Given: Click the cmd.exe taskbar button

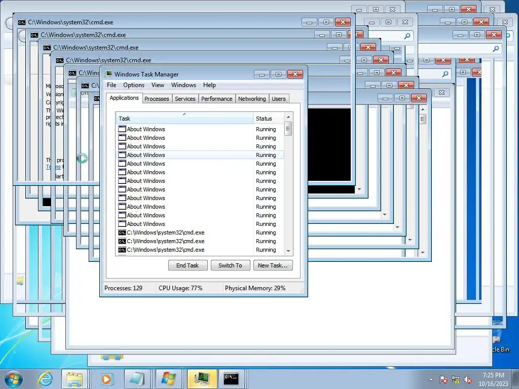Looking at the screenshot, I should tap(231, 379).
